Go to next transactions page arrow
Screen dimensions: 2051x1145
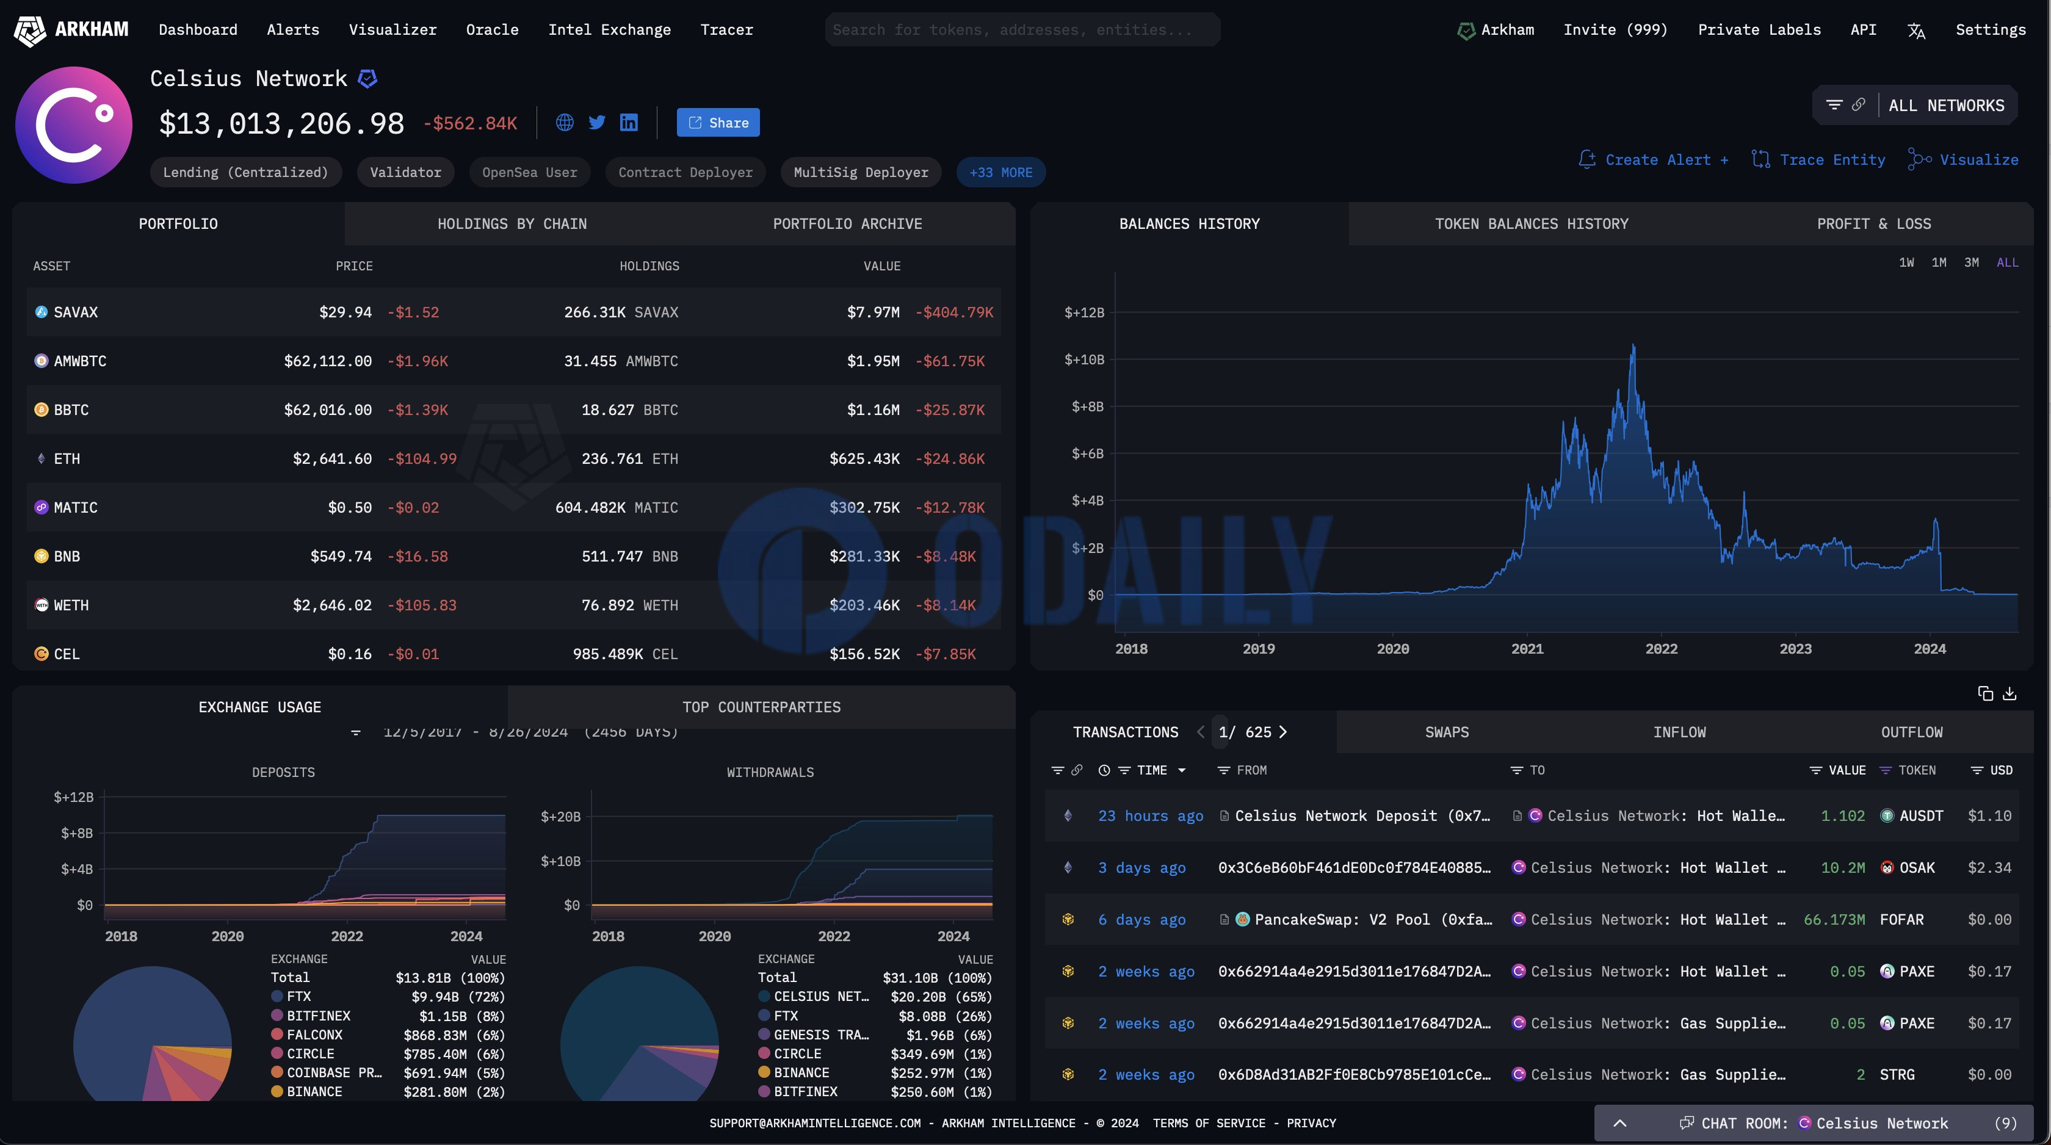tap(1282, 732)
